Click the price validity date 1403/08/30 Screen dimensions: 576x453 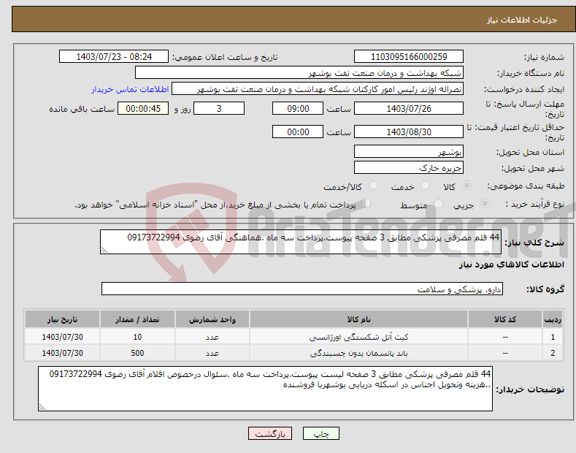(x=409, y=132)
